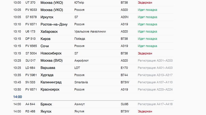
Task: Click the 14:00 hour section header
Action: coord(18,97)
